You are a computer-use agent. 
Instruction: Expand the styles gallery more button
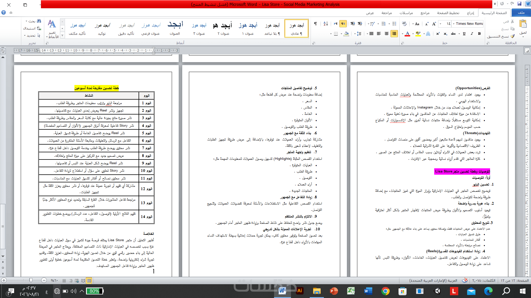pos(63,36)
